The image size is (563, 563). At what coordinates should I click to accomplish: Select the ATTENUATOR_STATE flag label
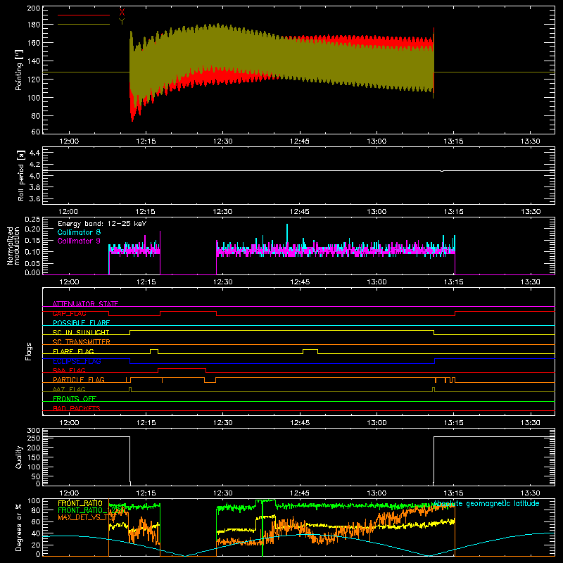pyautogui.click(x=85, y=304)
